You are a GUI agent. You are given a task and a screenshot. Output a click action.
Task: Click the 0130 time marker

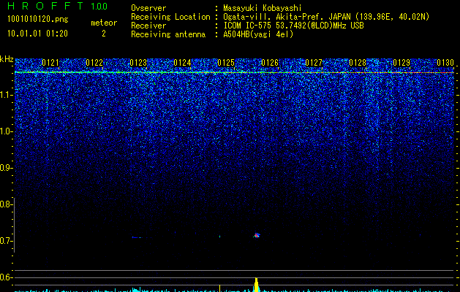coord(445,63)
